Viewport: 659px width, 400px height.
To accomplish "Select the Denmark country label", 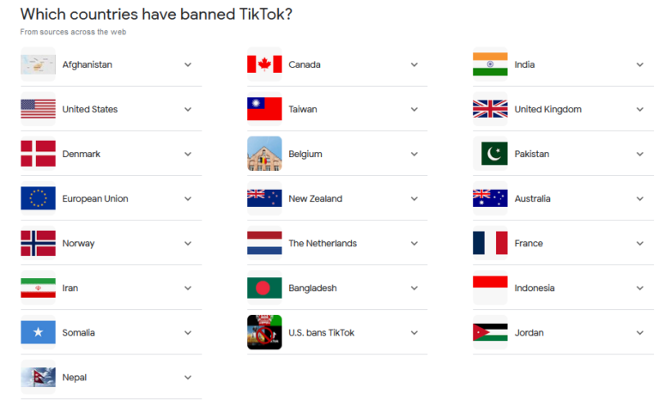I will [82, 154].
